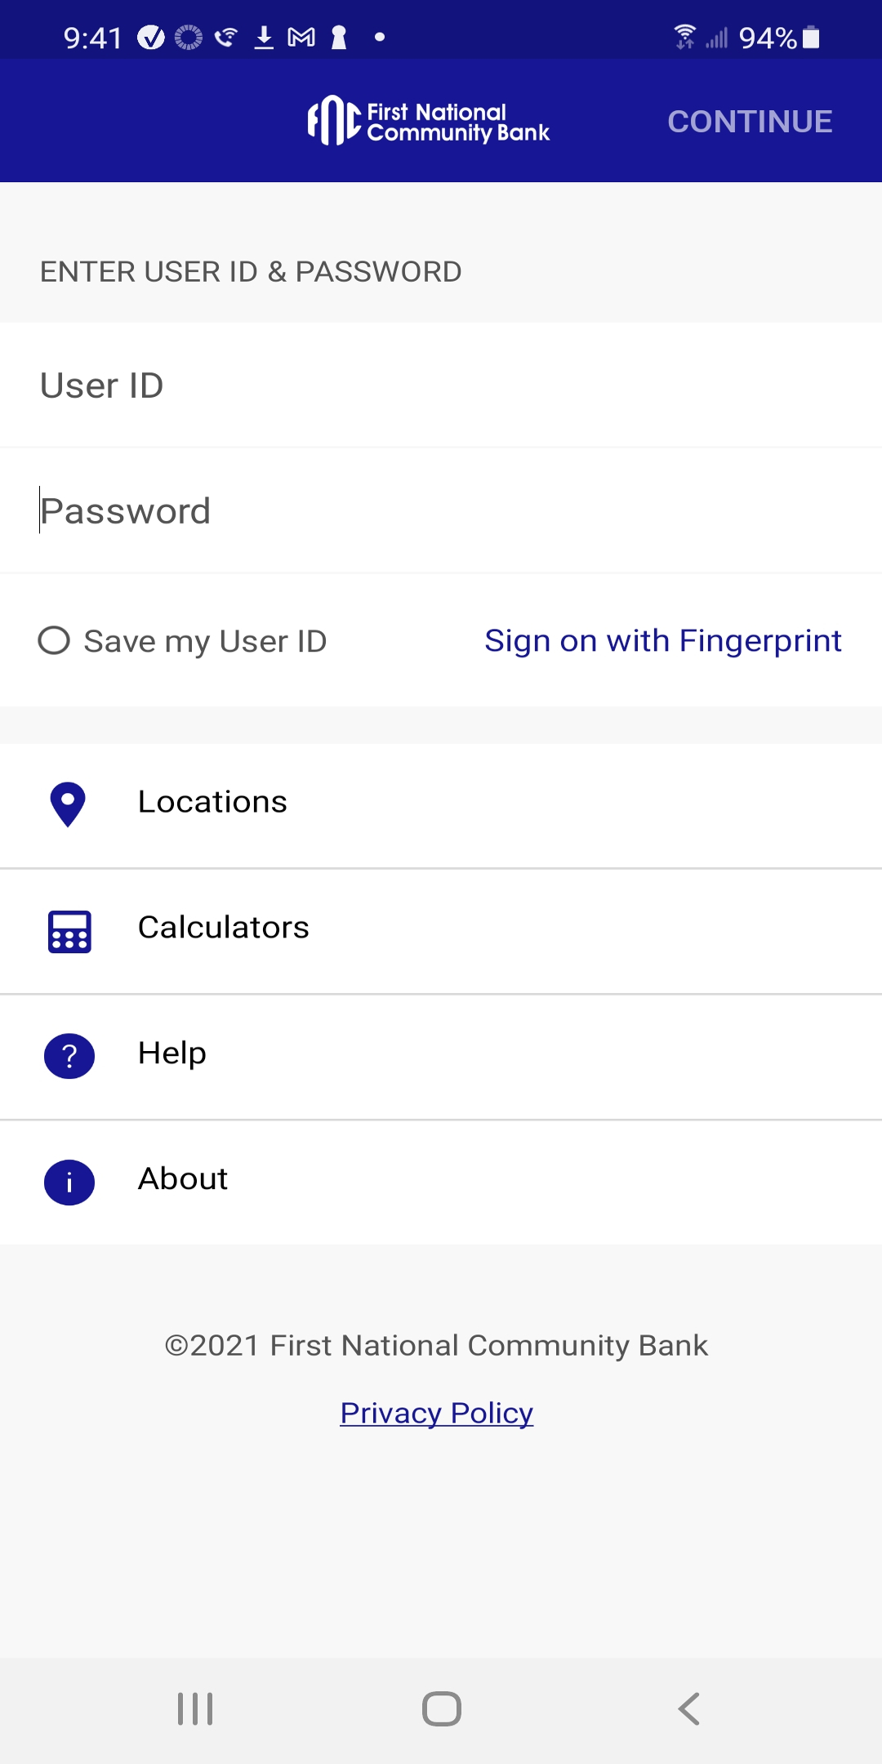The height and width of the screenshot is (1764, 882).
Task: Open the Locations menu item
Action: tap(441, 805)
